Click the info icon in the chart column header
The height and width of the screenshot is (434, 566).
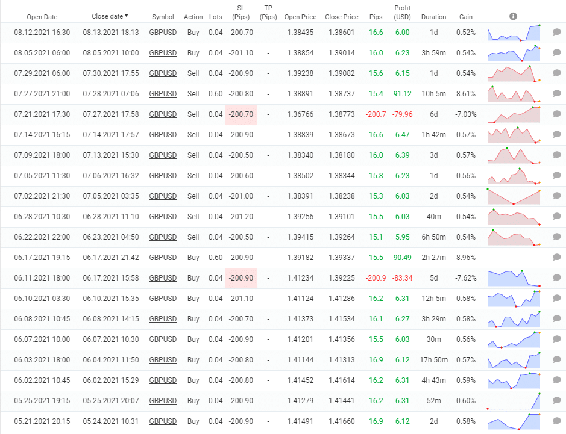point(513,16)
